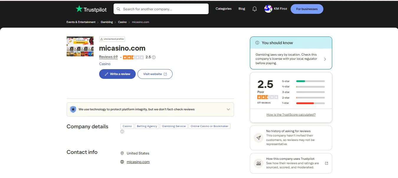Open Blog in top navigation
The image size is (398, 178).
click(x=242, y=9)
